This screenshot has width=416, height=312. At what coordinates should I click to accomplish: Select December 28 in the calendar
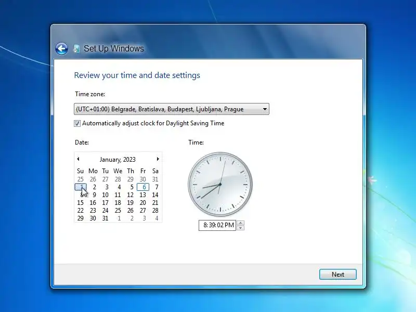(118, 179)
